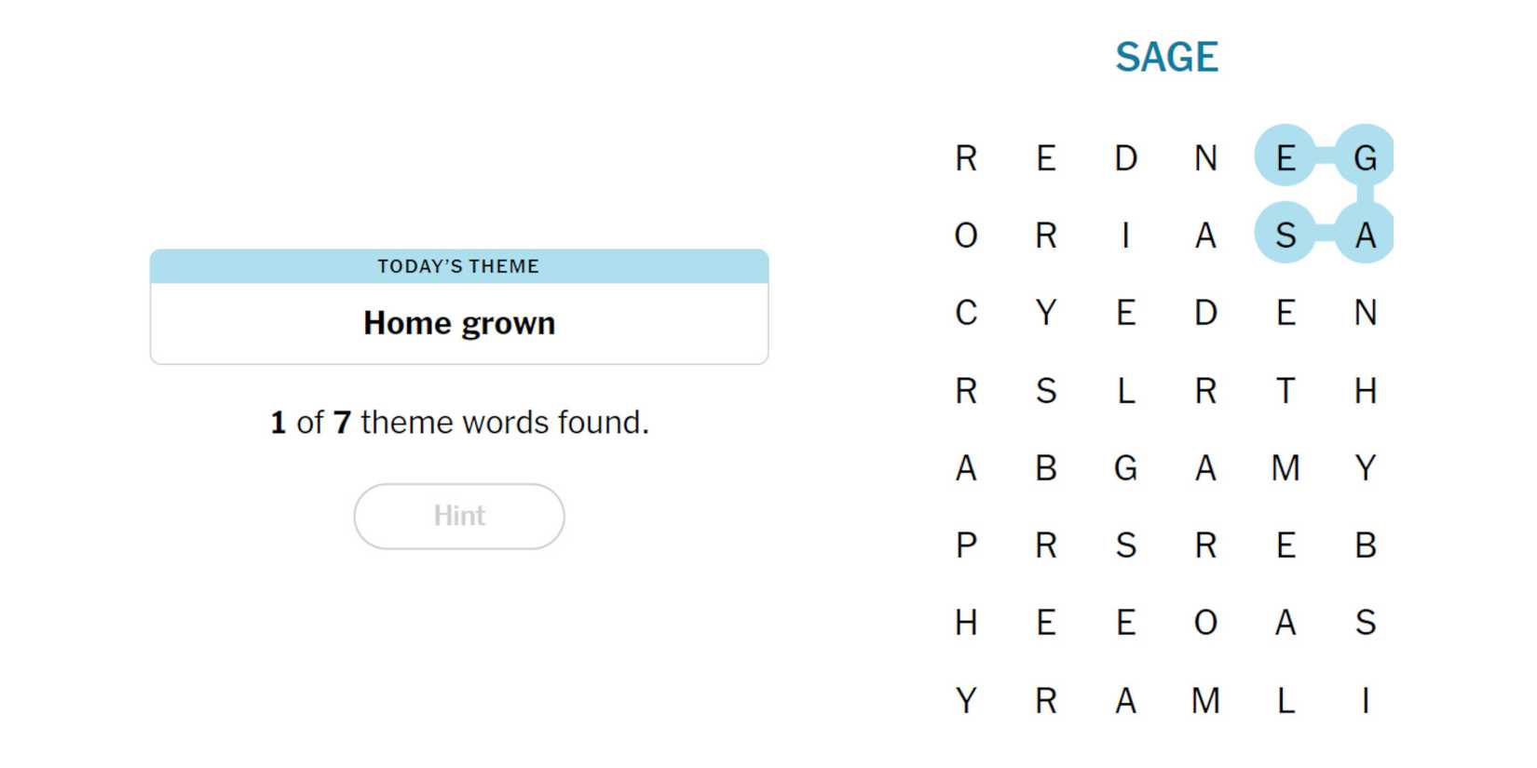
Task: Click the theme words found counter
Action: tap(458, 423)
